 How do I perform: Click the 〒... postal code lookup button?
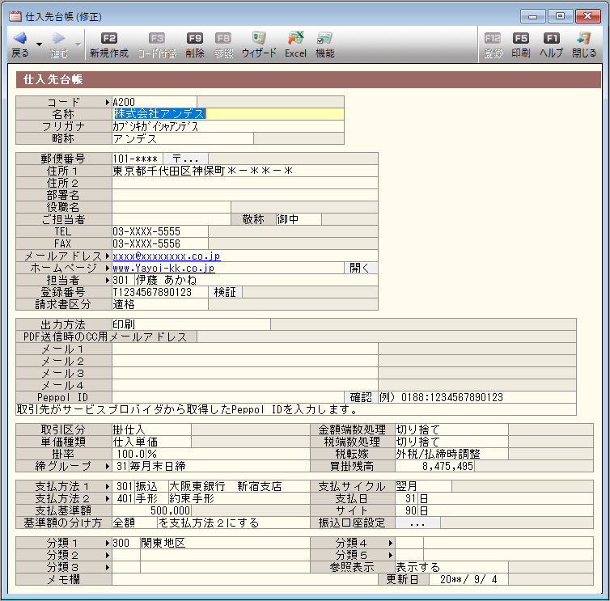click(185, 159)
